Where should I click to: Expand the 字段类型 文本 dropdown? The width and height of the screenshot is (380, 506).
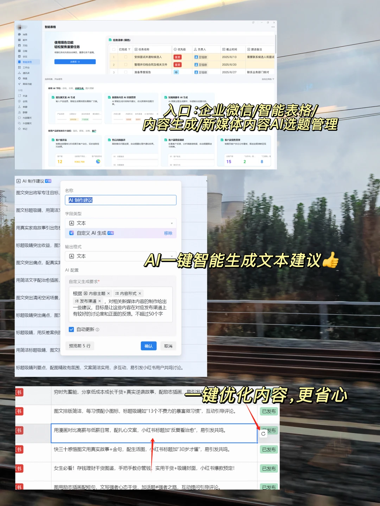click(120, 223)
